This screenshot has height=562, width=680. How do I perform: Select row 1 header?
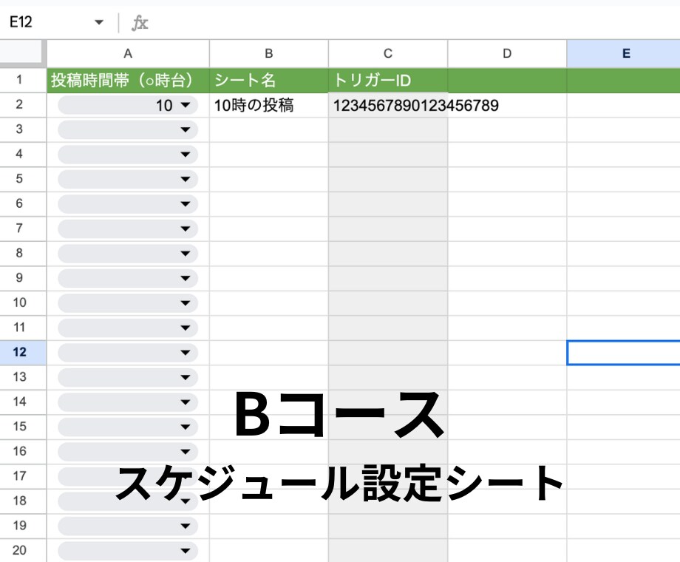[23, 81]
